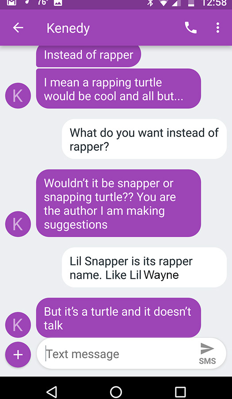Select the 'What do you want instead' bubble
Image resolution: width=232 pixels, height=399 pixels.
144,139
